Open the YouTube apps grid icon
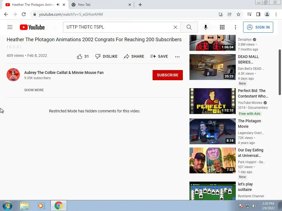Image resolution: width=282 pixels, height=211 pixels. pyautogui.click(x=222, y=27)
